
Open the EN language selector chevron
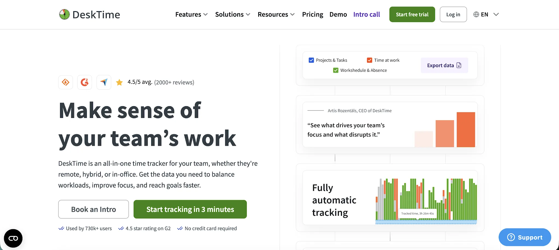[x=496, y=14]
